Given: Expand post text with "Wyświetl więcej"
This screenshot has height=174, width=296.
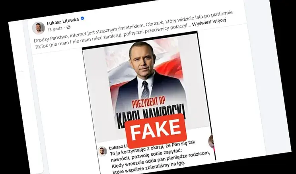Looking at the screenshot, I should pos(209,23).
